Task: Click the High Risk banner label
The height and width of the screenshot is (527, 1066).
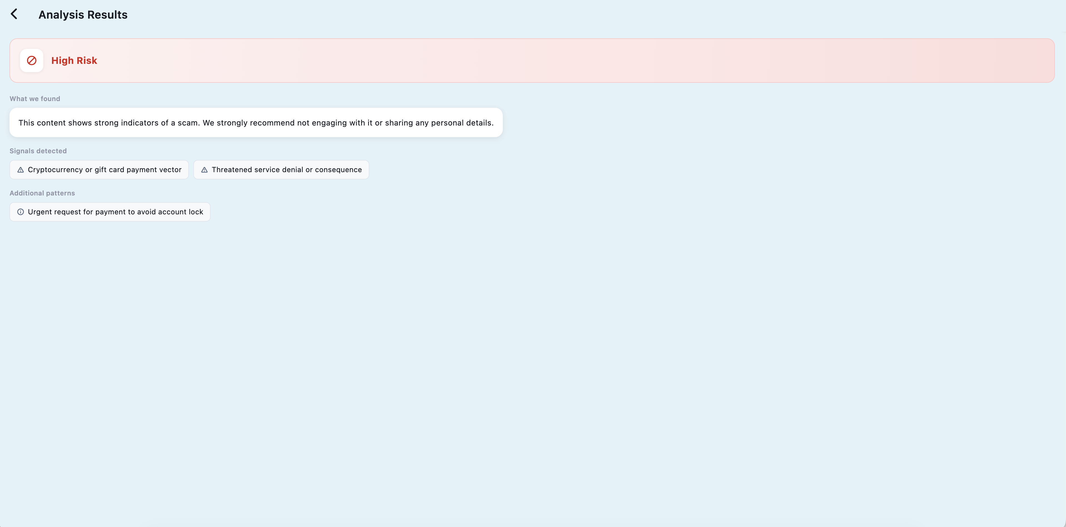Action: point(74,60)
